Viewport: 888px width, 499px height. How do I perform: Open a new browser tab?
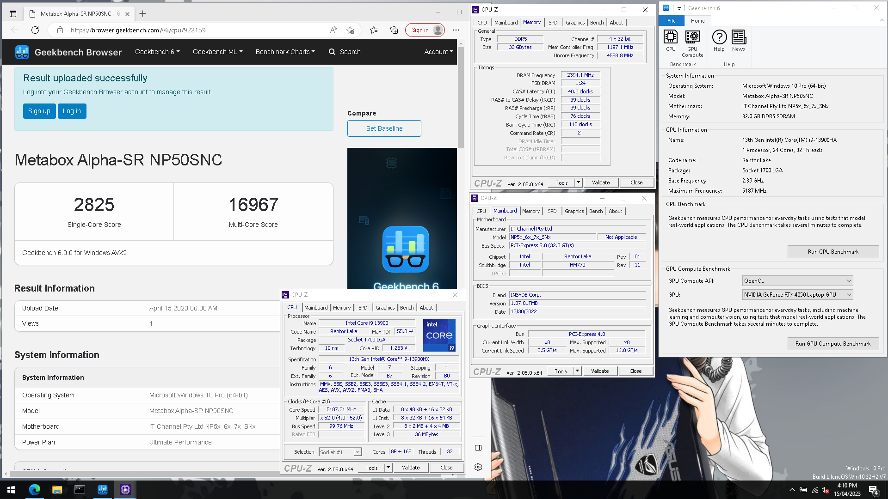click(143, 14)
